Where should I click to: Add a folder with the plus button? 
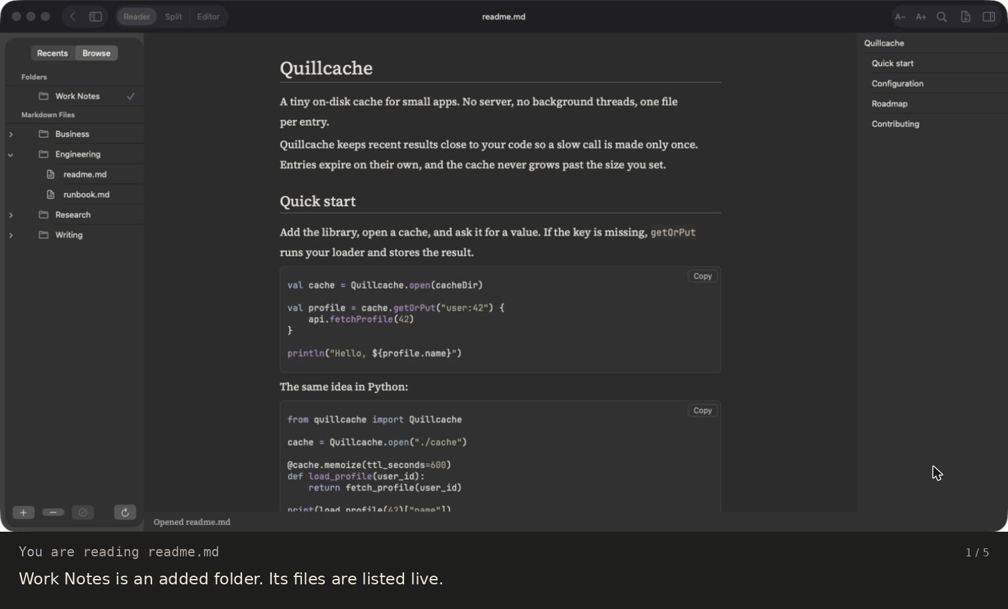point(23,512)
